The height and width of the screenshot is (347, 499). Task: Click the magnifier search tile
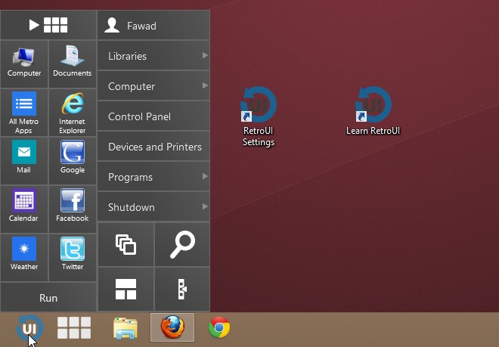coord(182,244)
